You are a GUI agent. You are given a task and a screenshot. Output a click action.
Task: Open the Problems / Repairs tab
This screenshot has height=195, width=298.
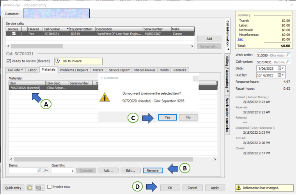(74, 70)
